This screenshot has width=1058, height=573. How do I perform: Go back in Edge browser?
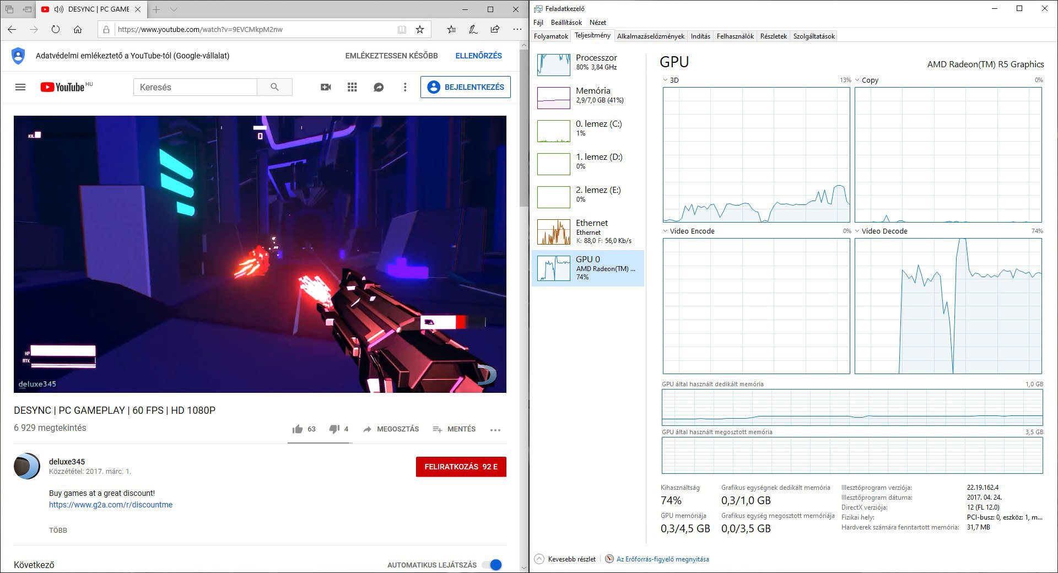tap(12, 29)
